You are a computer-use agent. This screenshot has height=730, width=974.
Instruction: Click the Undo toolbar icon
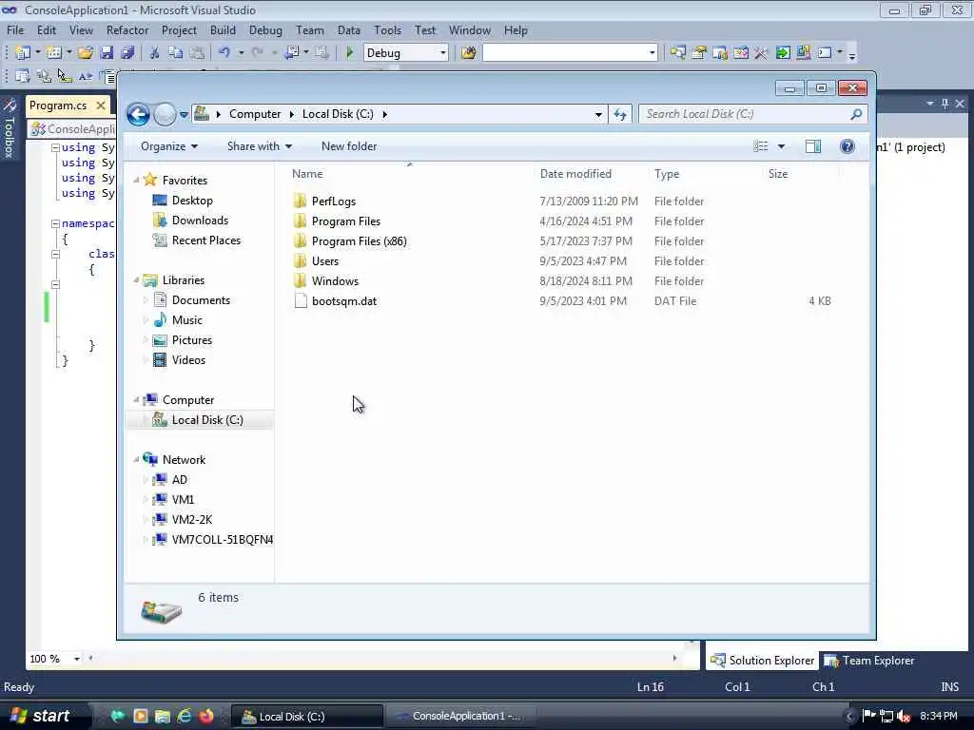tap(224, 53)
